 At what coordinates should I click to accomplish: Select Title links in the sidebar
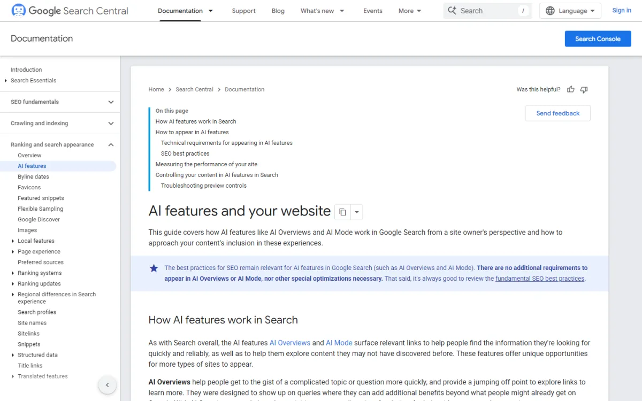30,366
